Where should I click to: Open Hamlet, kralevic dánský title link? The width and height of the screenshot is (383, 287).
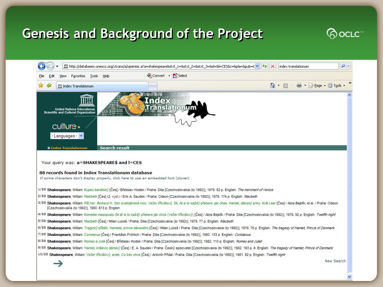pos(102,248)
